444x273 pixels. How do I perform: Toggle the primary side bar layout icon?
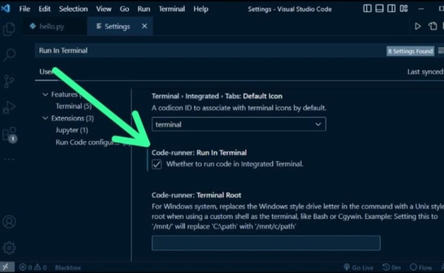coord(367,9)
